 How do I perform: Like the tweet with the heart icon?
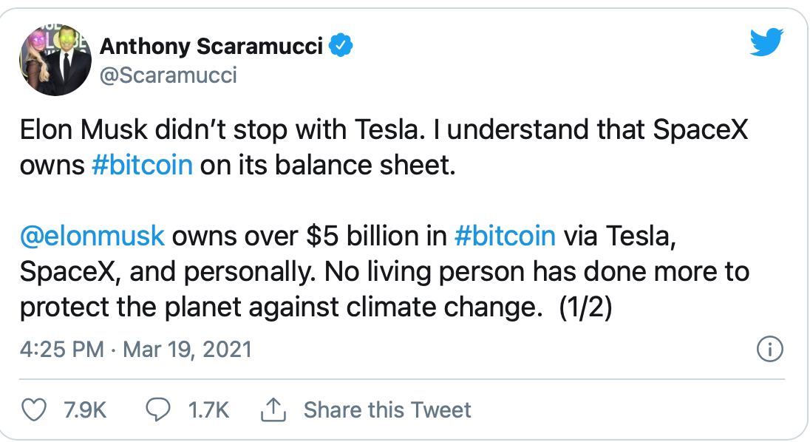(x=35, y=409)
